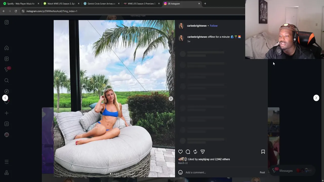Open new browser tab with plus
This screenshot has width=324, height=182.
coord(205,4)
